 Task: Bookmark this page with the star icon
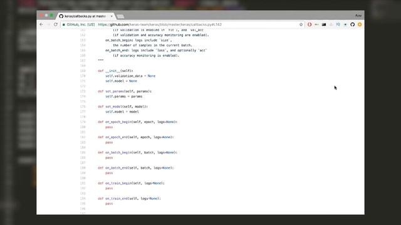tap(301, 24)
